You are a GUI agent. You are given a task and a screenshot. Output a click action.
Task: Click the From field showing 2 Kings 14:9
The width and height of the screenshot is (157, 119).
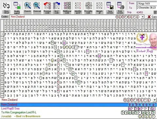click(147, 4)
